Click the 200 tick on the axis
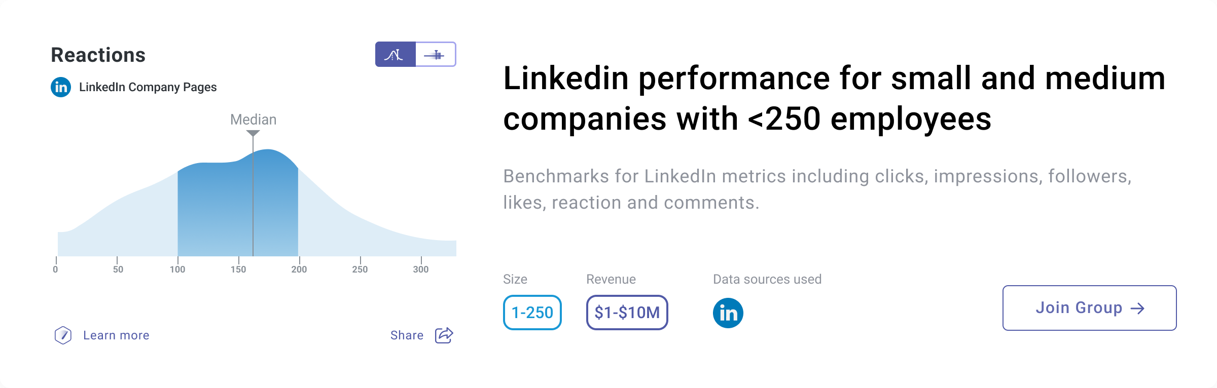 [299, 269]
